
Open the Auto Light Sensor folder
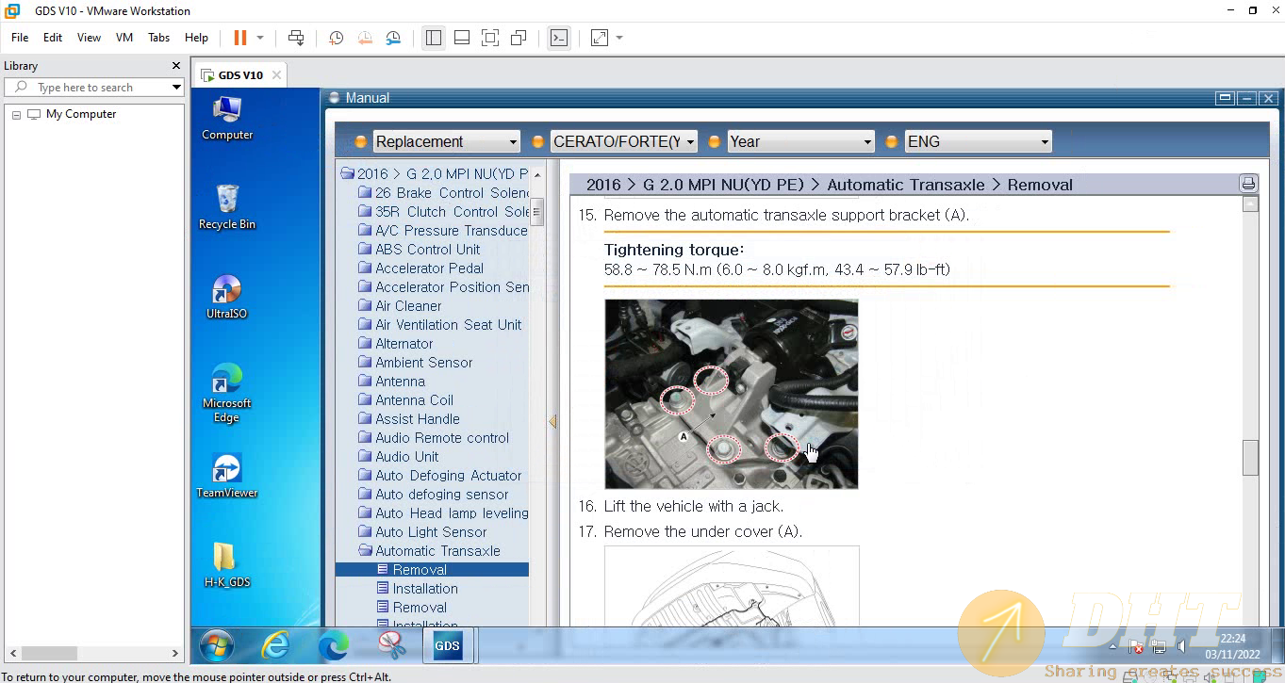423,532
